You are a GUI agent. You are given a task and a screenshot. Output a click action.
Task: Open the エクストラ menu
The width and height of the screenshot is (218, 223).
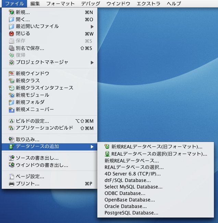149,3
